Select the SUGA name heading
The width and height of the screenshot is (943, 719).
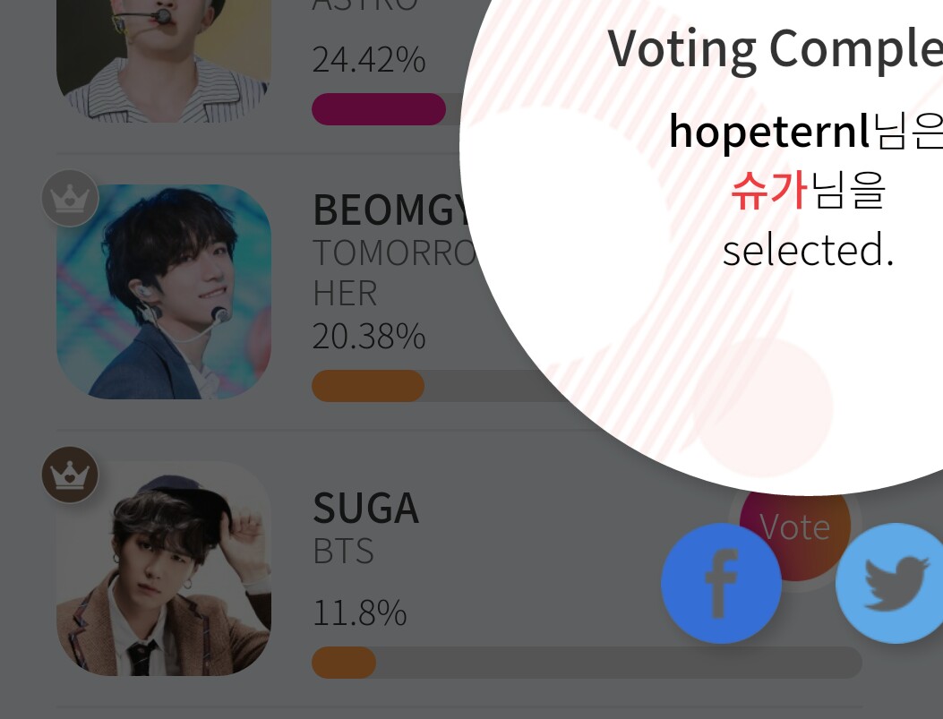click(x=365, y=509)
